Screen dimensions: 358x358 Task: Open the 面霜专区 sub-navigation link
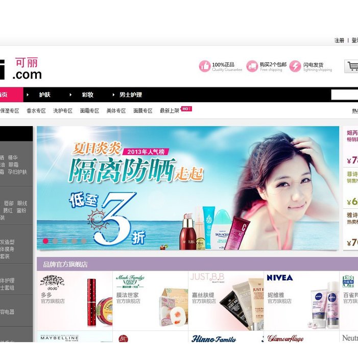89,111
